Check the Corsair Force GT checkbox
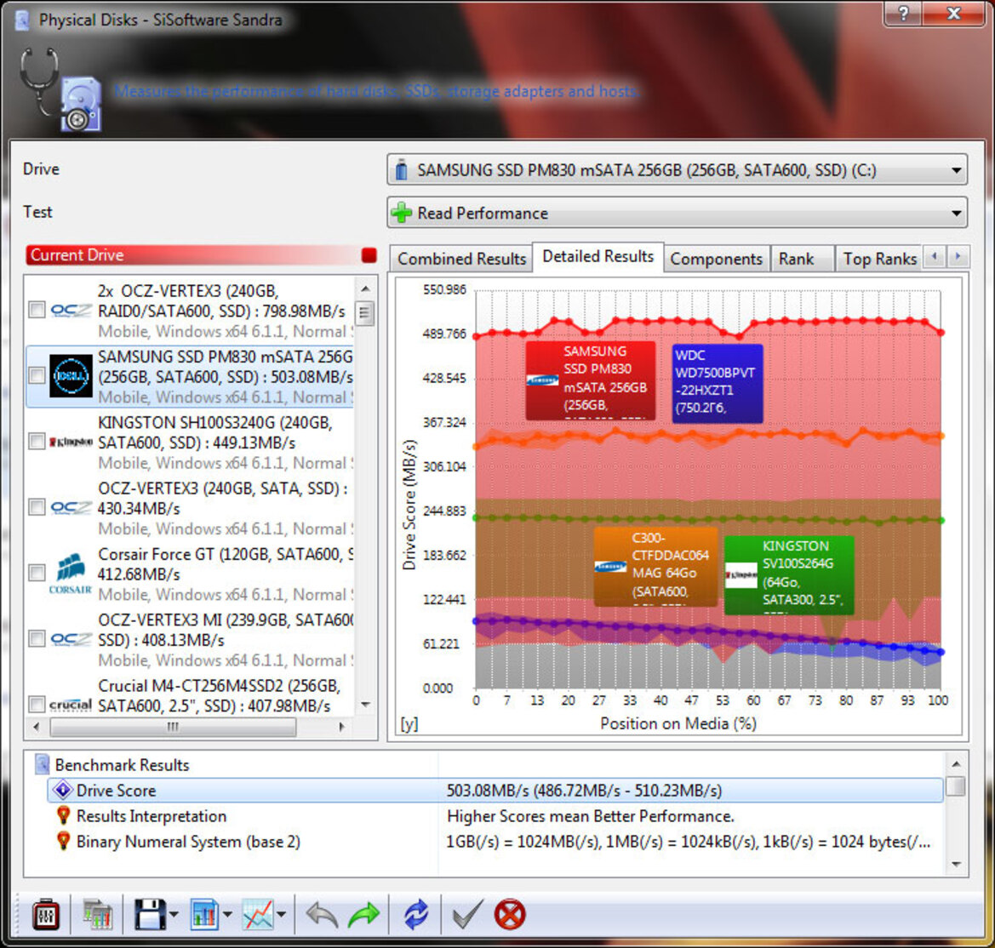This screenshot has width=995, height=948. point(37,573)
